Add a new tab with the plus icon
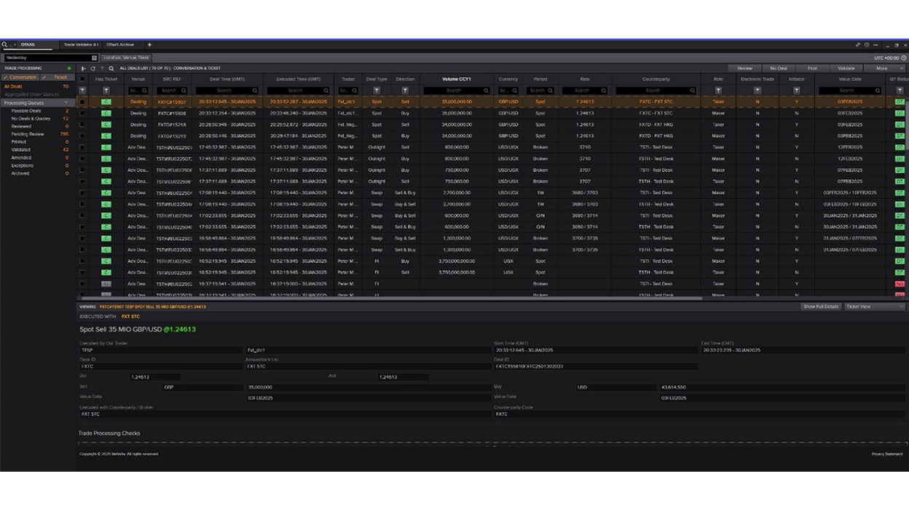This screenshot has width=909, height=511. 149,45
